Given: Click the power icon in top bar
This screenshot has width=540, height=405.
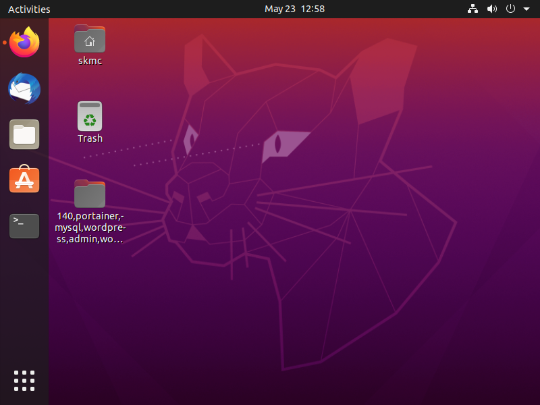Looking at the screenshot, I should click(x=510, y=9).
